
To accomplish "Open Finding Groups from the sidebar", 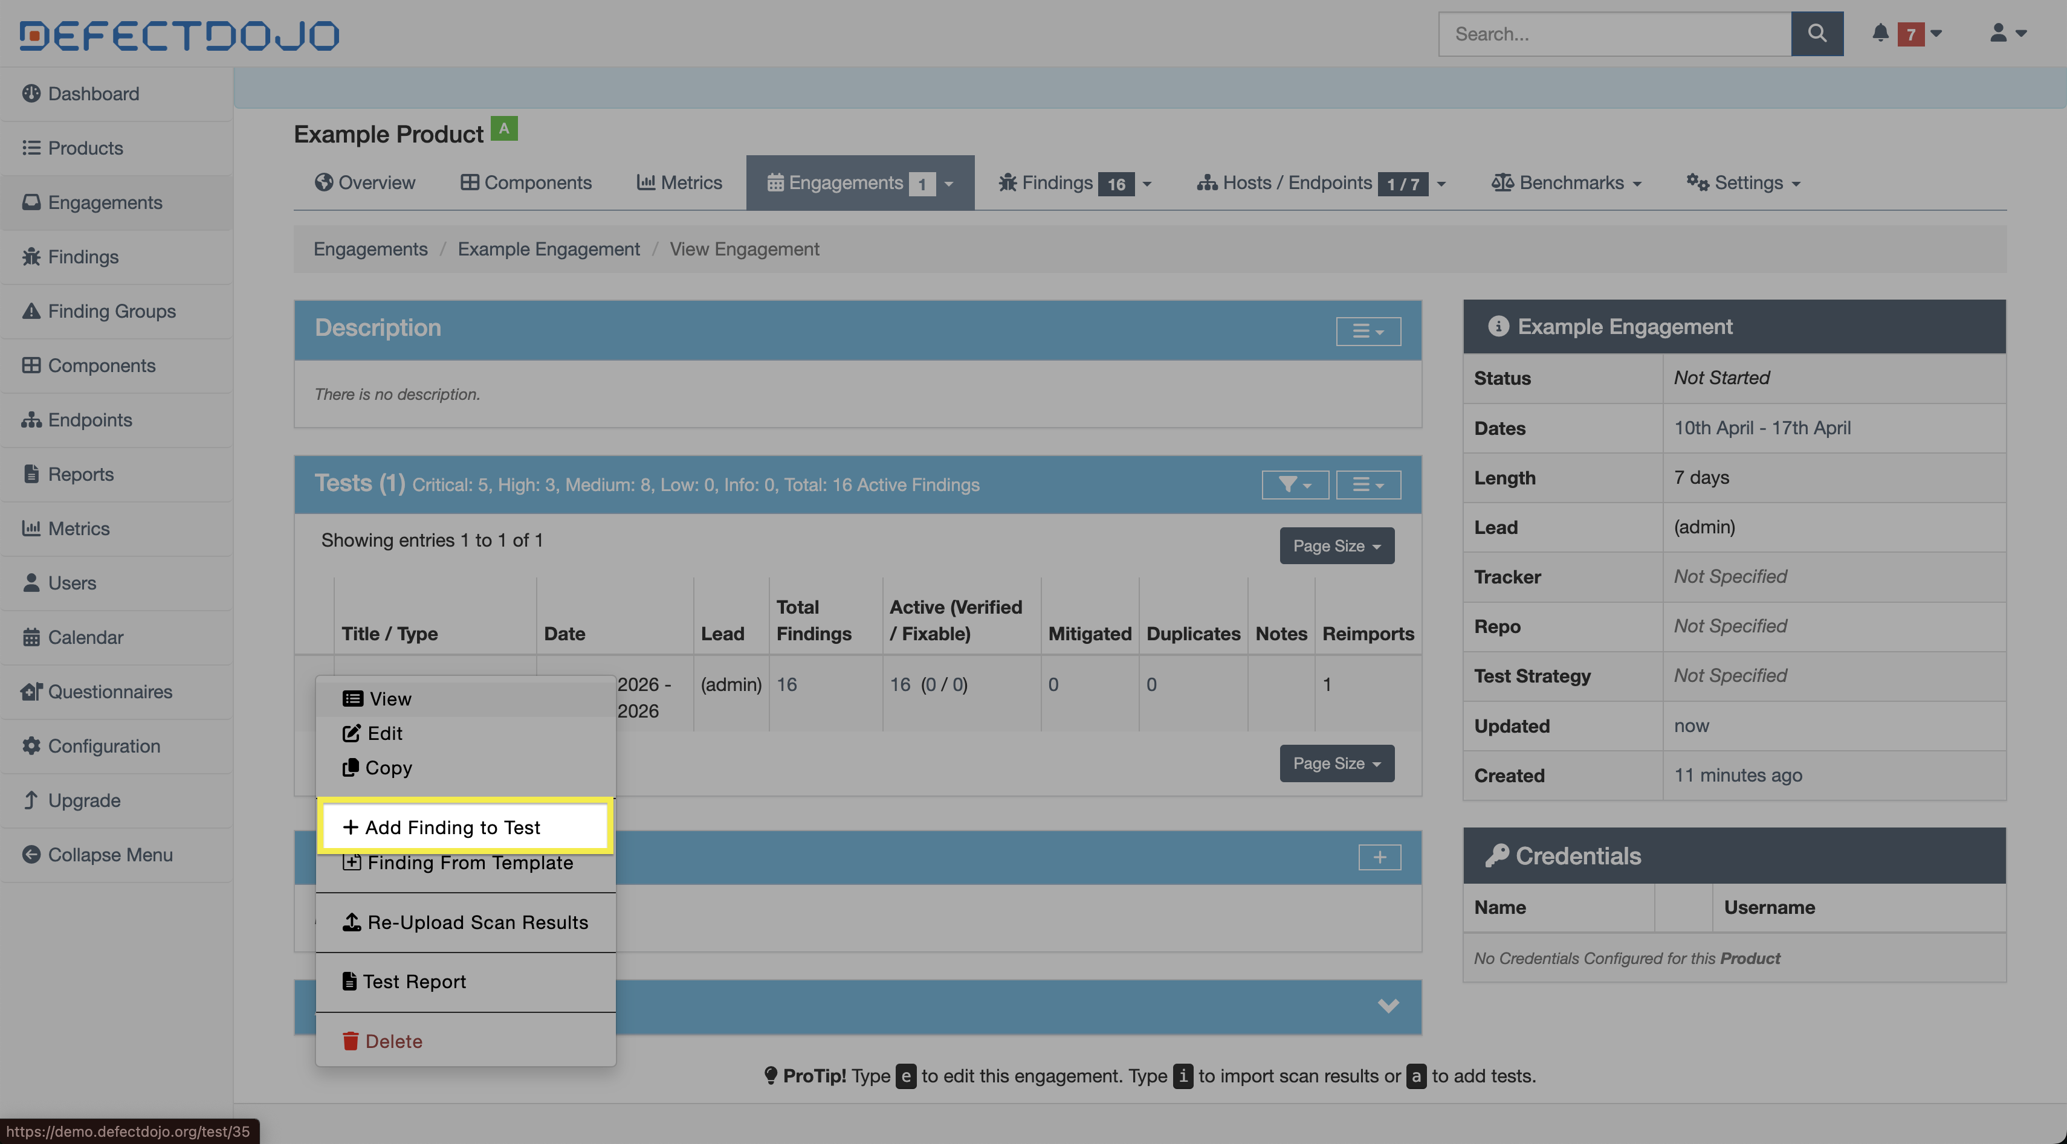I will click(112, 311).
